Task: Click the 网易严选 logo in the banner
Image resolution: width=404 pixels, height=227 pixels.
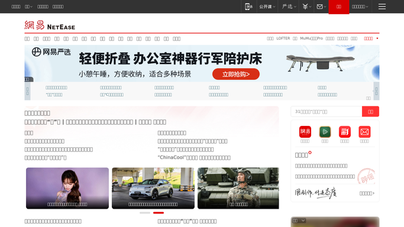Action: (51, 52)
